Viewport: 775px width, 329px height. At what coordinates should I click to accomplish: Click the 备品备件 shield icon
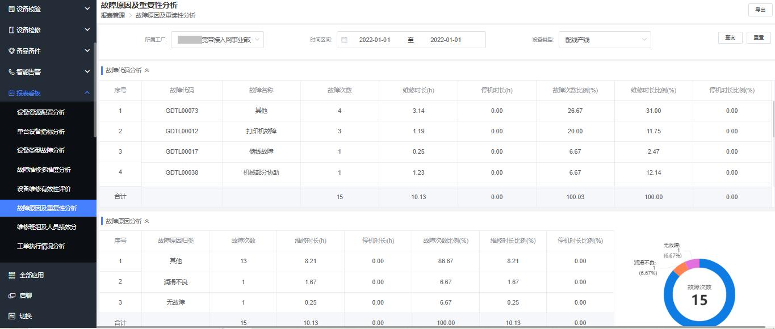(x=11, y=51)
